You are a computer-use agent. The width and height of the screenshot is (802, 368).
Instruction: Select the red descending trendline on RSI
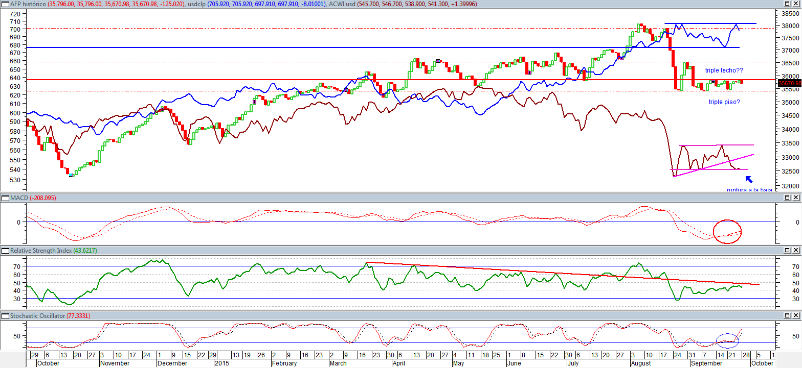pyautogui.click(x=563, y=273)
